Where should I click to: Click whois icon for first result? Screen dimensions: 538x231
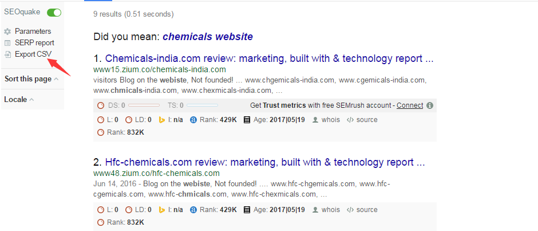315,120
